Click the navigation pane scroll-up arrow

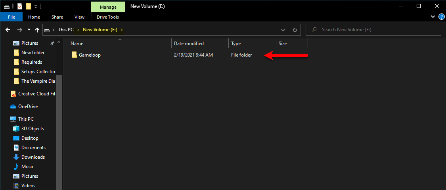[x=59, y=42]
